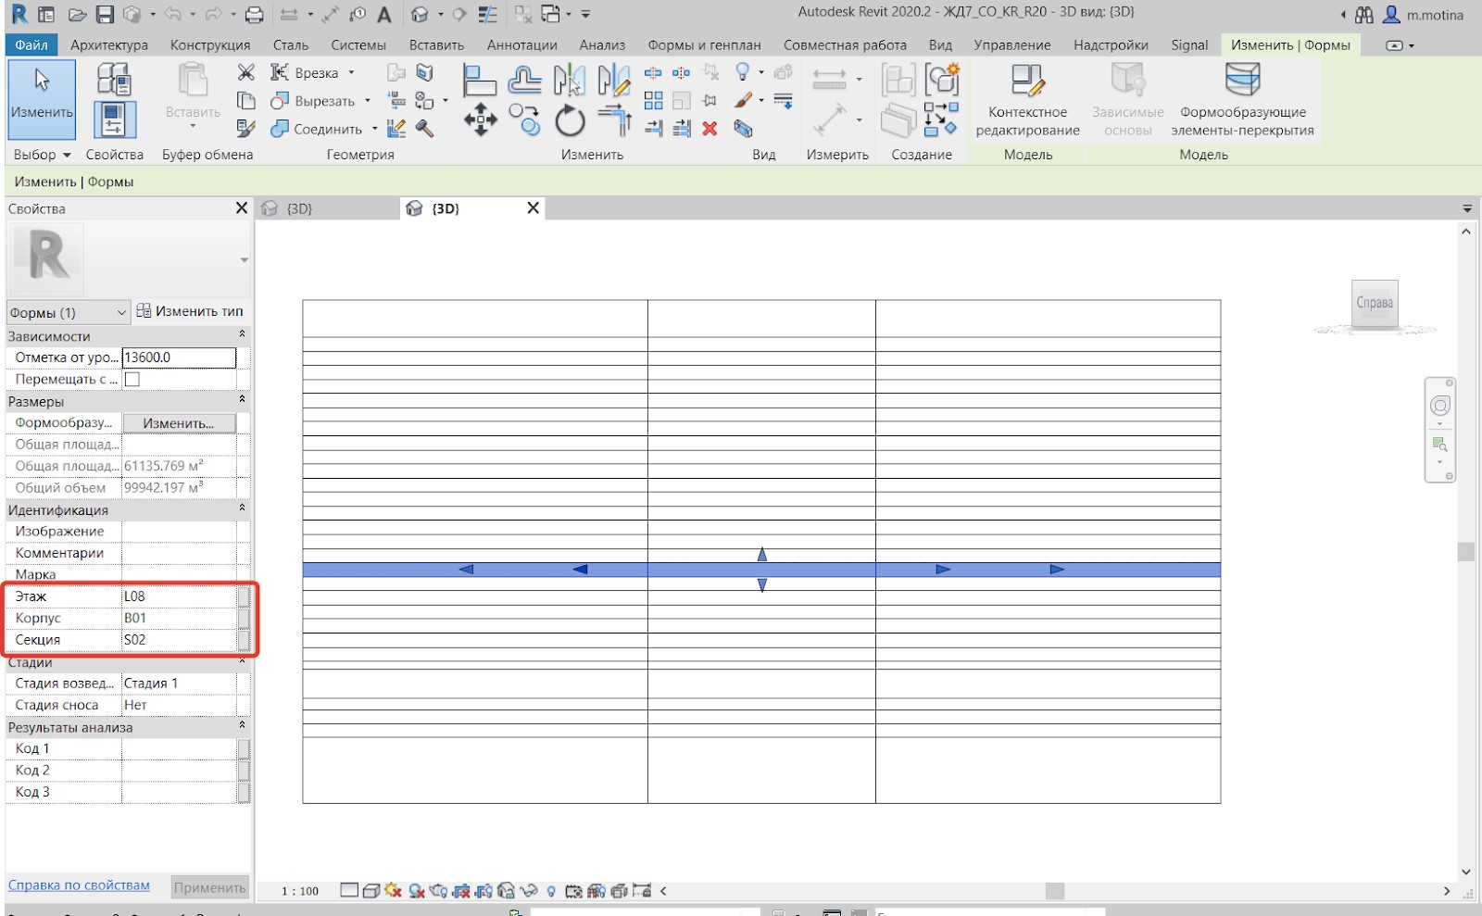Select Trim/Extend to Corner tool
This screenshot has width=1482, height=916.
click(614, 120)
